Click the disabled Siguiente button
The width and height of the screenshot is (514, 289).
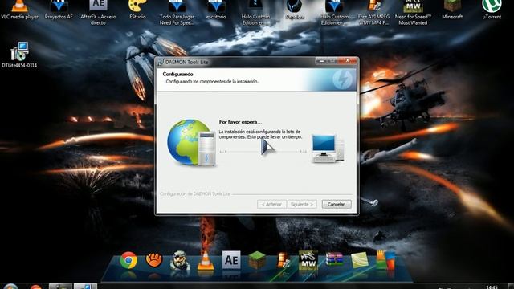[x=302, y=204]
